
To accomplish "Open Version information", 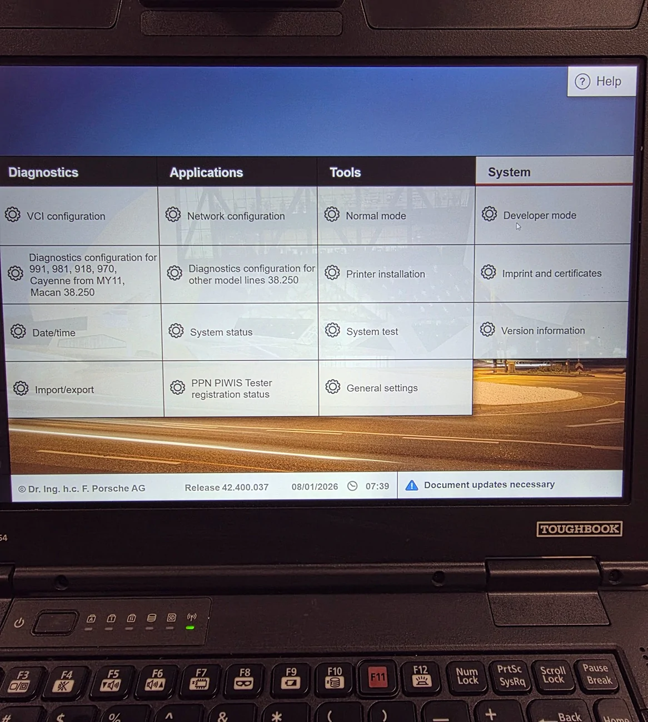I will 550,330.
